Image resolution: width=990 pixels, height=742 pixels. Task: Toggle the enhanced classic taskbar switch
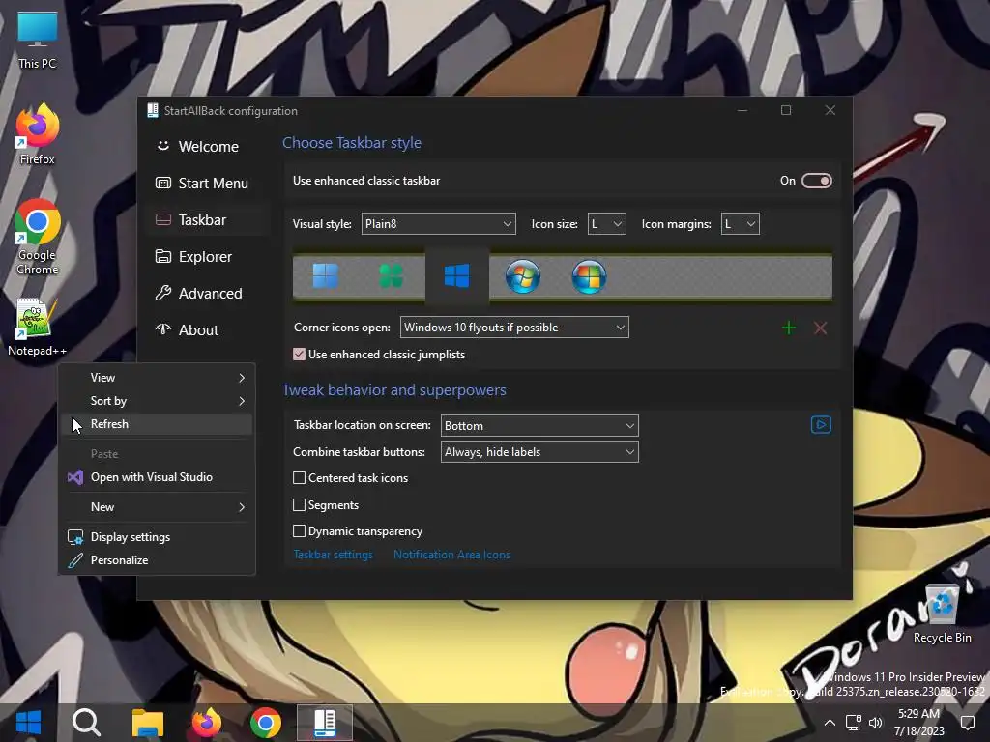(x=816, y=181)
